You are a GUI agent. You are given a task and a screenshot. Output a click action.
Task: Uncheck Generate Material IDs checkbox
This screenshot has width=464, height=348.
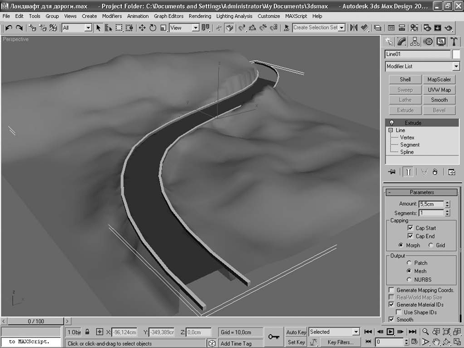(x=391, y=304)
